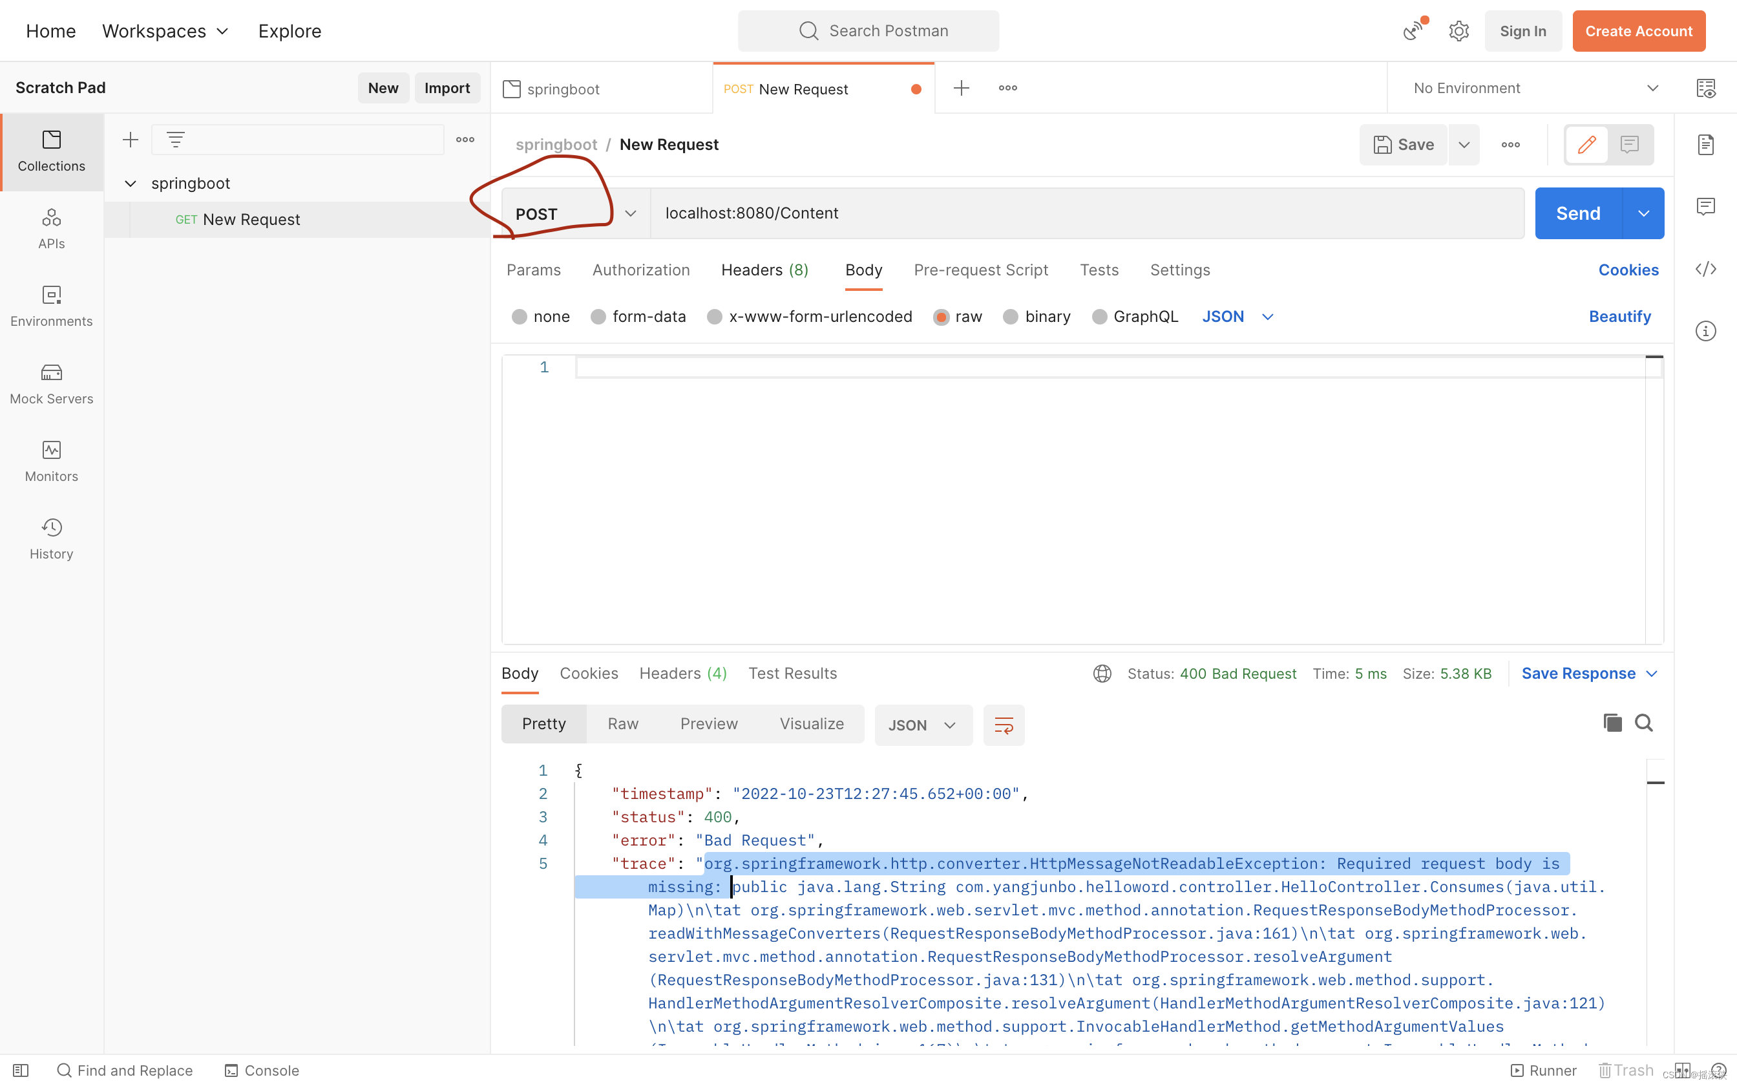Switch to build mode pencil icon

[x=1587, y=144]
